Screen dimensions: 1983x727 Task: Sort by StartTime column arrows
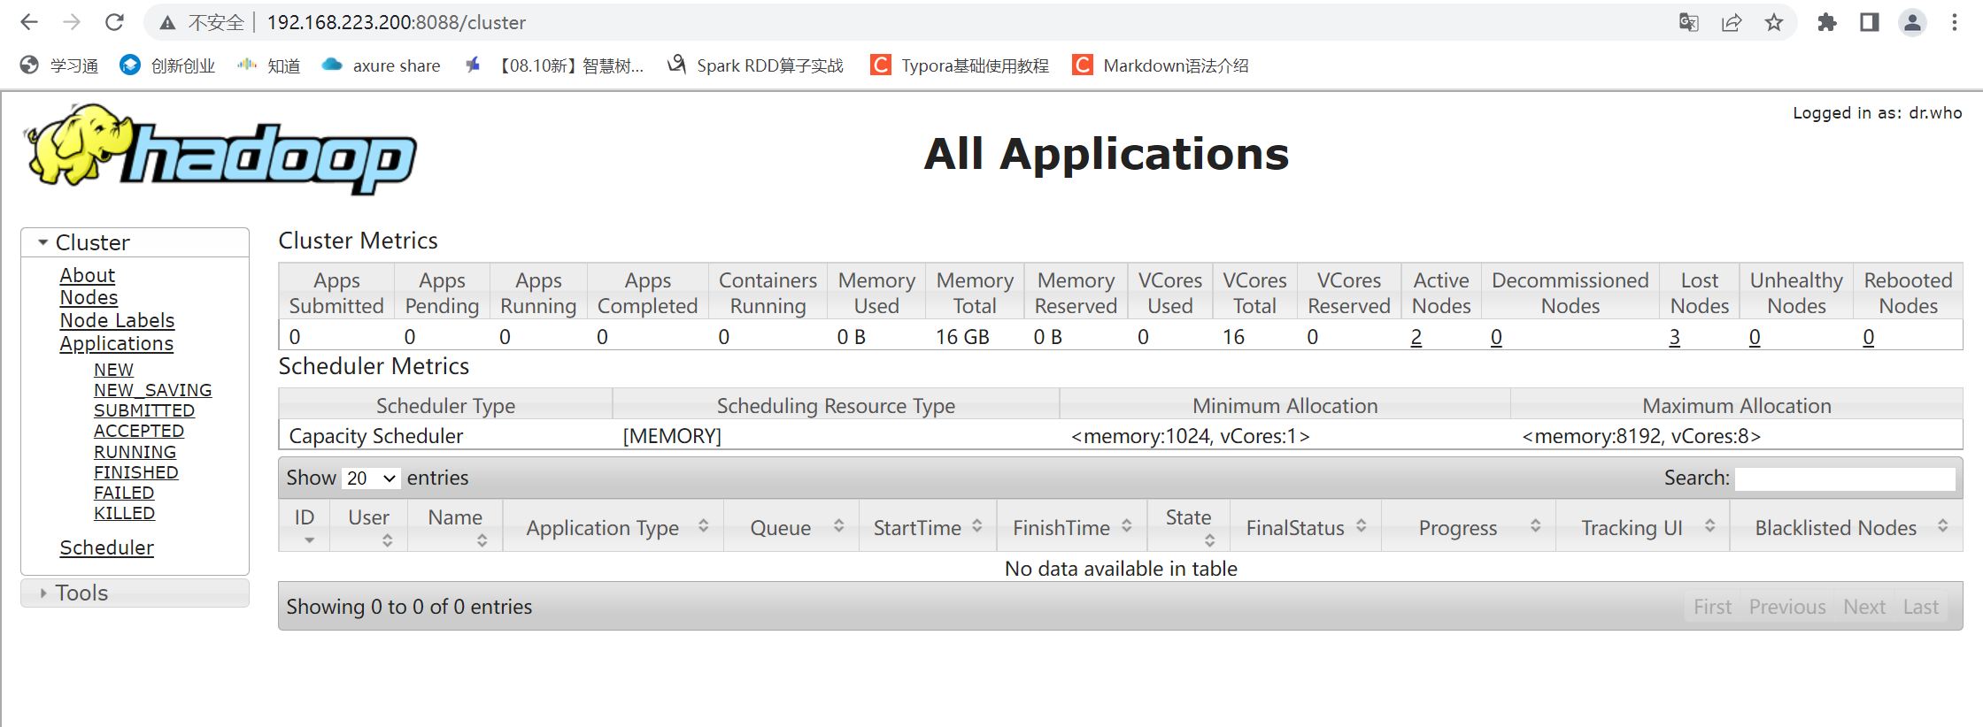click(977, 526)
